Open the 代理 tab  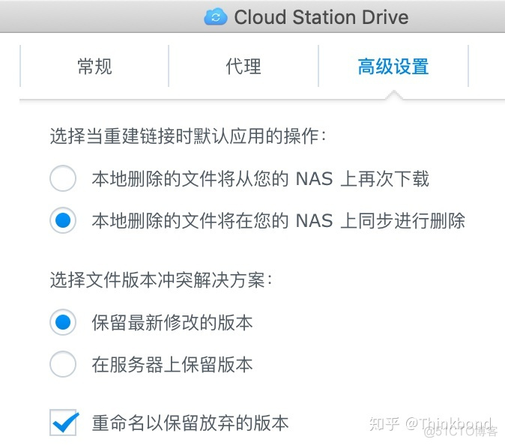(x=244, y=66)
